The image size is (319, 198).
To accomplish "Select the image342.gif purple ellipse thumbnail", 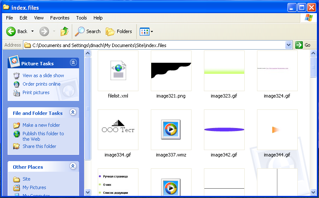I will (x=224, y=129).
